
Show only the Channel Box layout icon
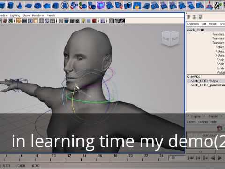[189, 17]
